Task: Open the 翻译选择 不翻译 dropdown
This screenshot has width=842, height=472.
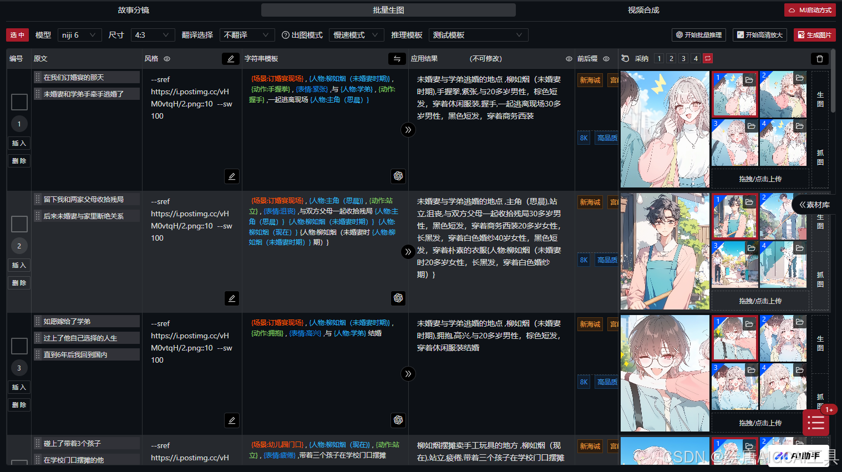Action: point(247,35)
